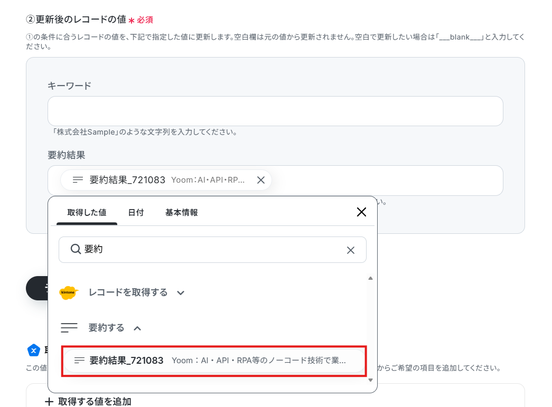Click the scrollbar down arrow in popup
The image size is (552, 407).
pyautogui.click(x=370, y=380)
